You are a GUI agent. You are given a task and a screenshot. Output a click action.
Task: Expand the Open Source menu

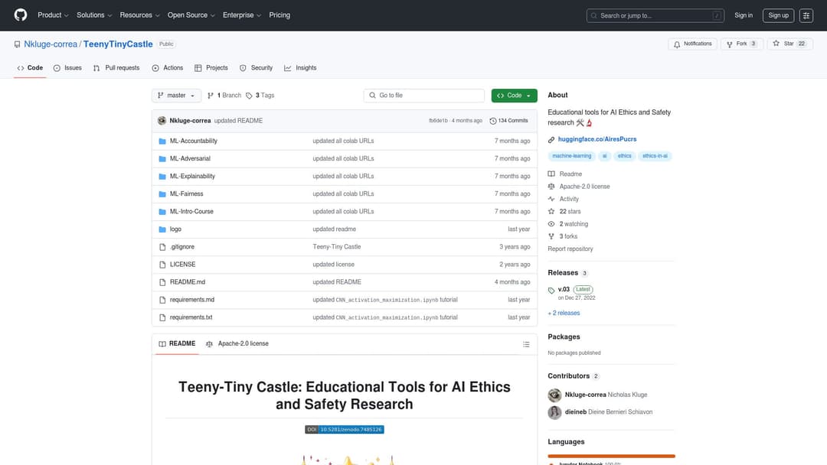click(191, 15)
